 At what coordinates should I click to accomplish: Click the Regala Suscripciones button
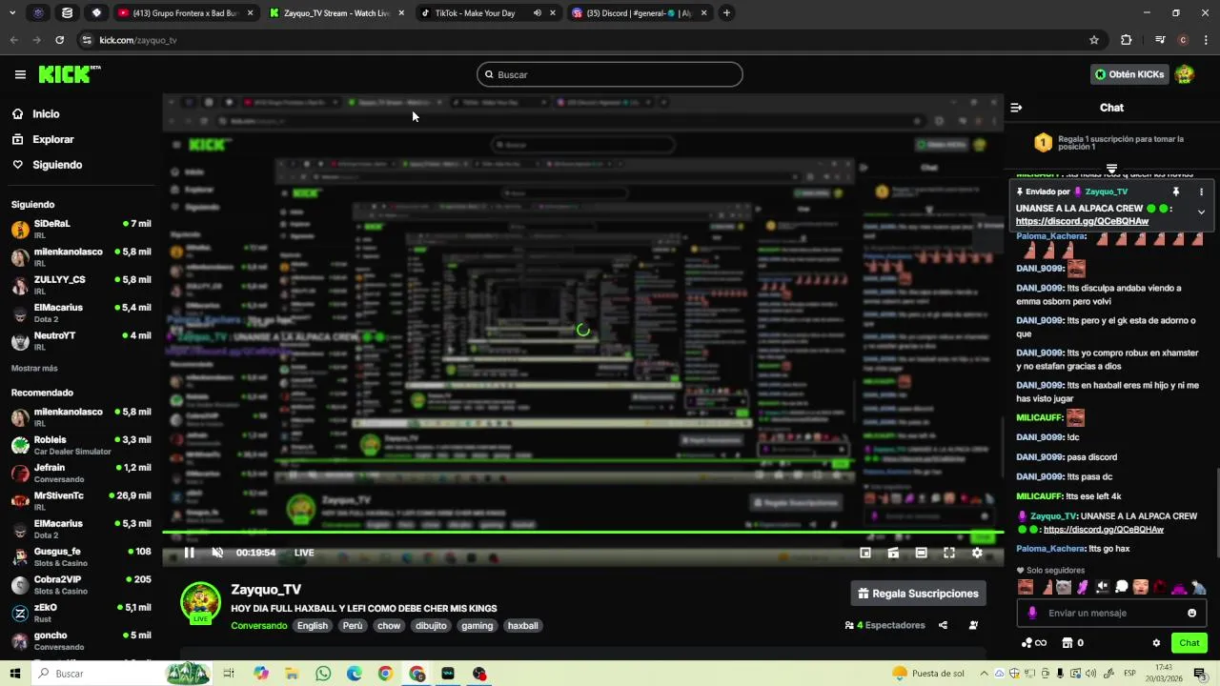[x=919, y=594]
